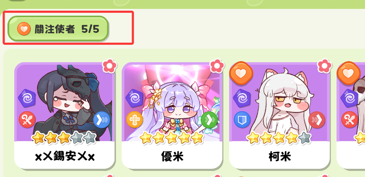Click the pink flower badge on ×メ錫安メ× card
The height and width of the screenshot is (177, 365).
(110, 66)
